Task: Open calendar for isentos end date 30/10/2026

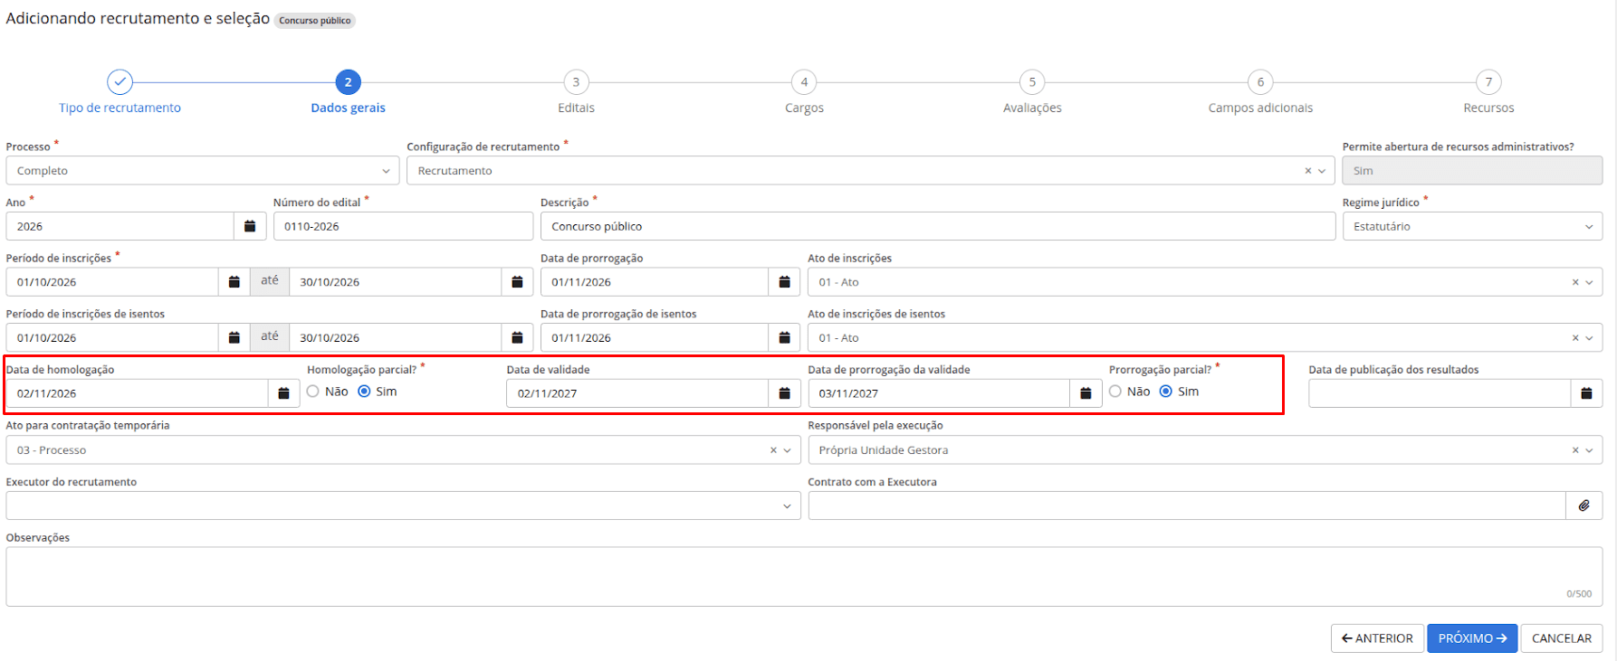Action: (x=517, y=337)
